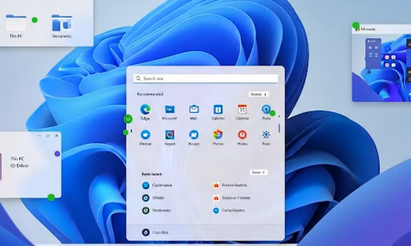Open the blue checkmark circle item in lower list
Screen dimensions: 411x246
(216, 210)
